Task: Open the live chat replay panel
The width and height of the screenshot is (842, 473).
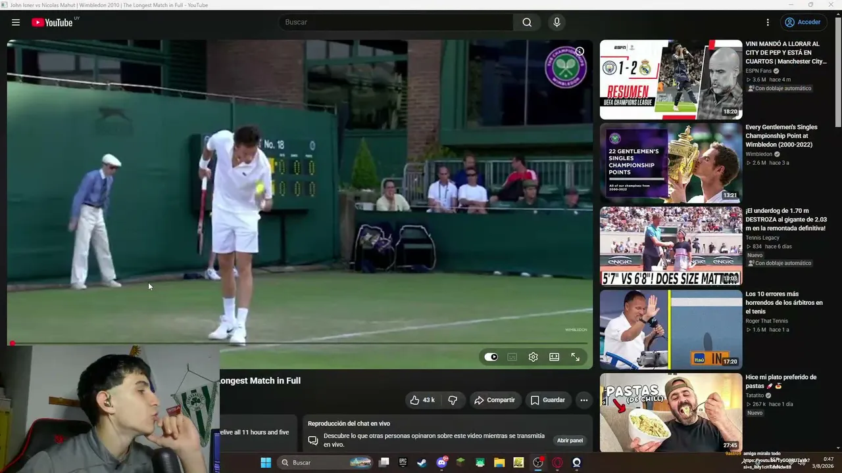Action: pos(570,440)
